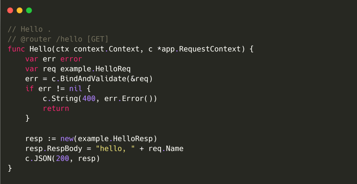Place cursor on "context.Context" parameter type
Screen dimensions: 357x184
pos(107,49)
